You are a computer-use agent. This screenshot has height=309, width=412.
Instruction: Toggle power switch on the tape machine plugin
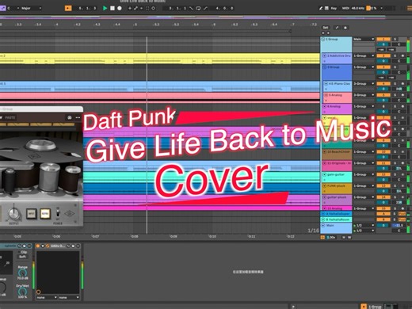[x=58, y=213]
